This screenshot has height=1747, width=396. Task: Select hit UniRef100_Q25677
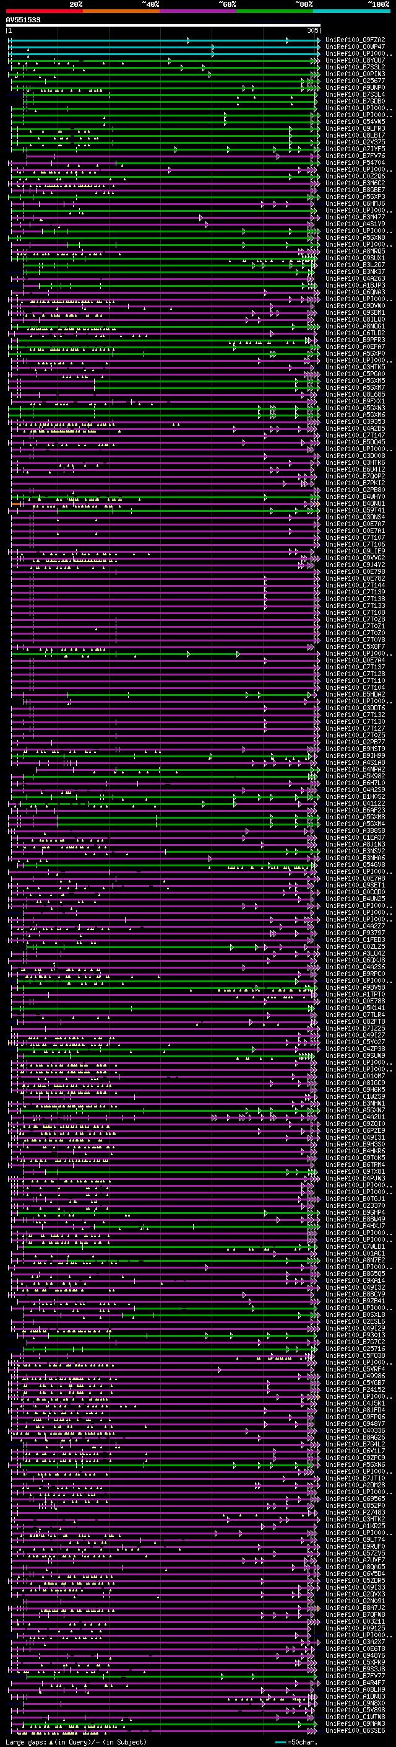tap(355, 81)
